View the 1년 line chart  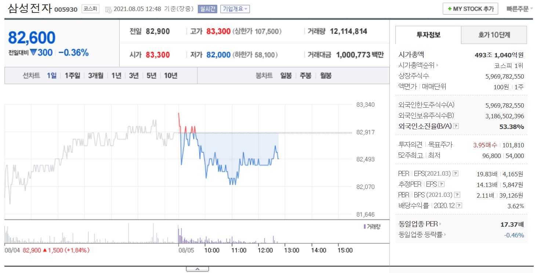(x=116, y=76)
